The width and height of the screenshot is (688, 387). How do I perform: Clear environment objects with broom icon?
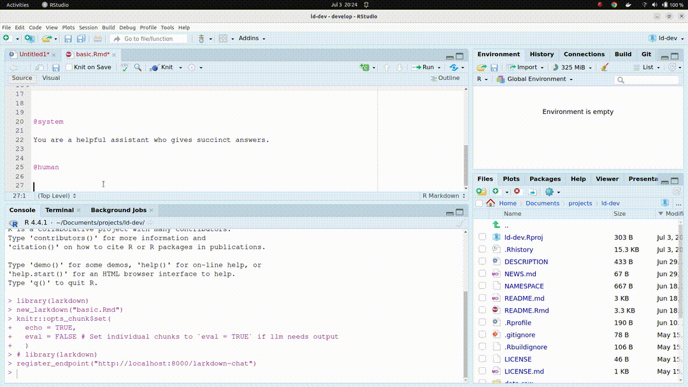[605, 67]
